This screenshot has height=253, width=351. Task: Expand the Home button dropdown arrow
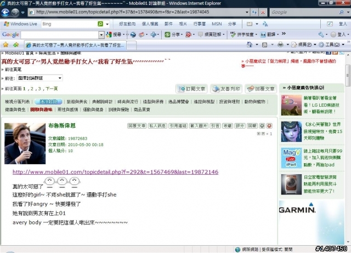[x=257, y=45]
